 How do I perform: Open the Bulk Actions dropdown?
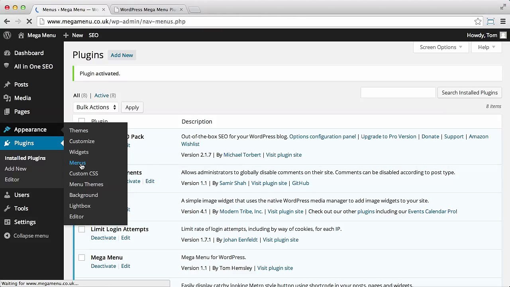point(96,107)
